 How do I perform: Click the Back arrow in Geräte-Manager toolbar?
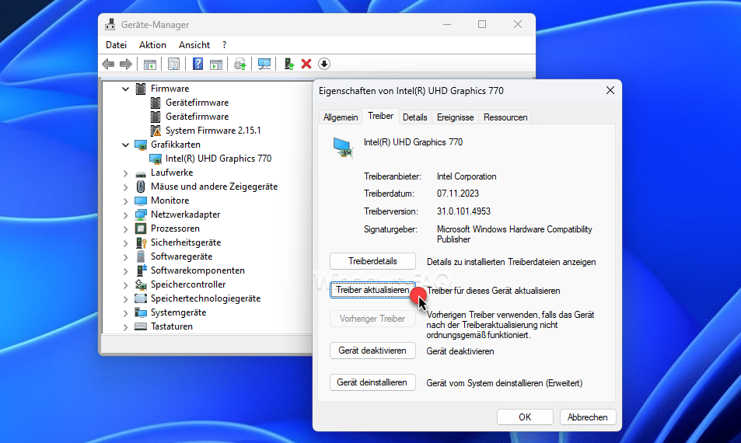(x=108, y=64)
